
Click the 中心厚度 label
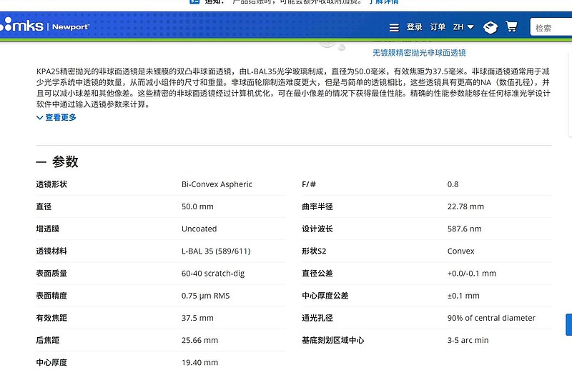[x=51, y=362]
